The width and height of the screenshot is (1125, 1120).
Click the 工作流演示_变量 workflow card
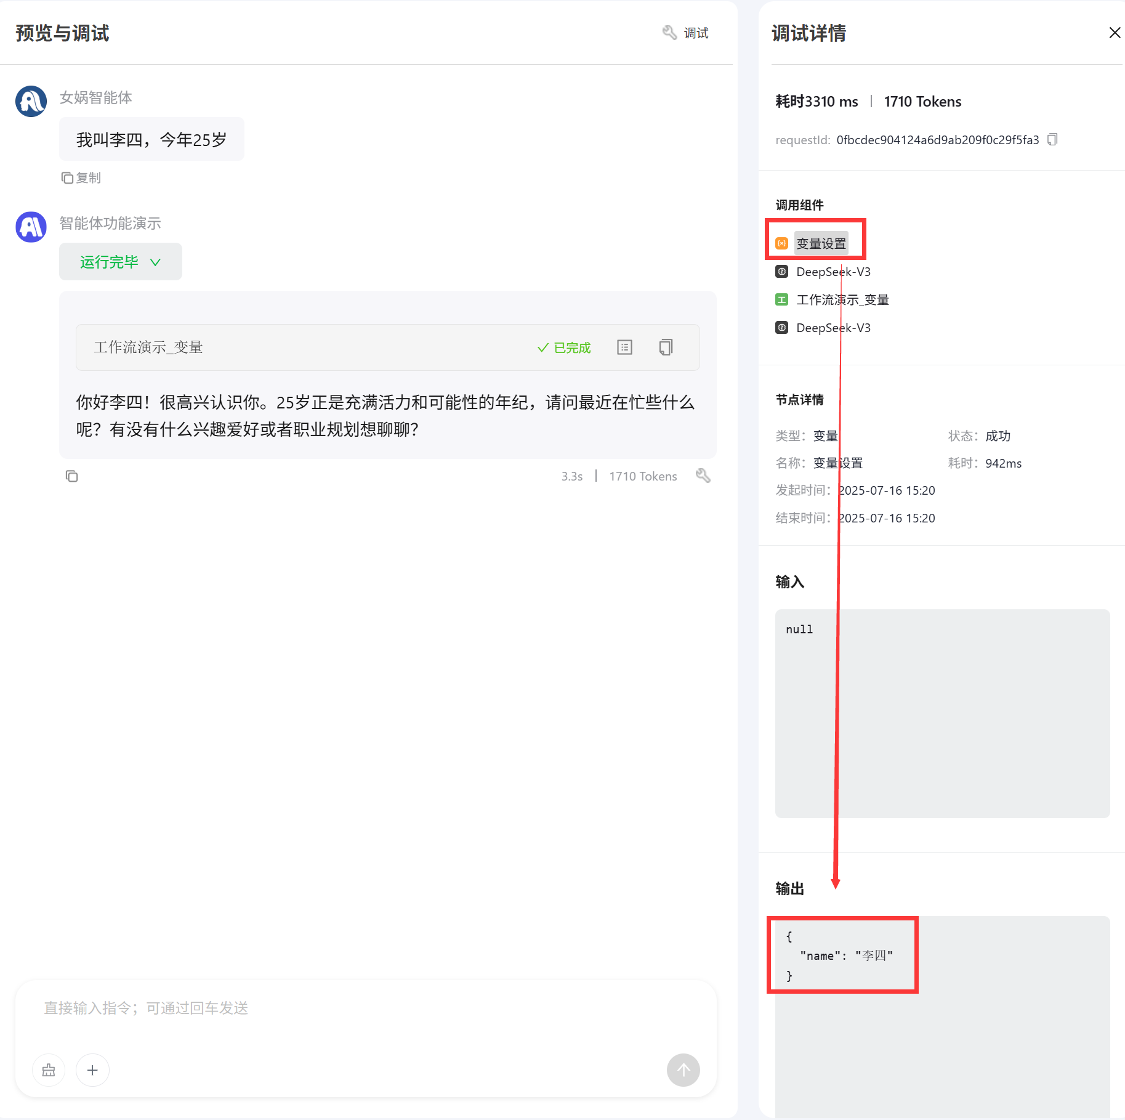click(387, 347)
